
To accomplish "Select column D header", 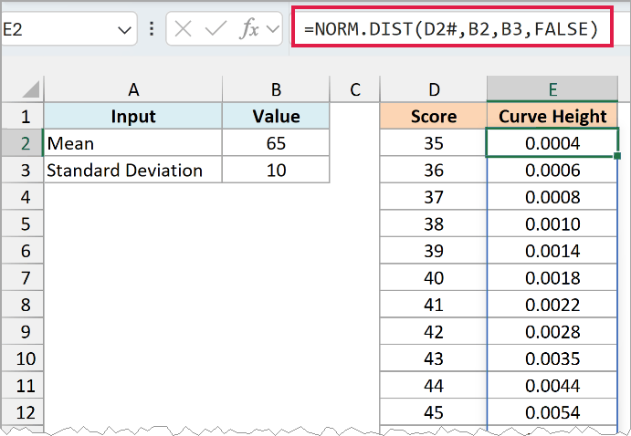I will 434,89.
